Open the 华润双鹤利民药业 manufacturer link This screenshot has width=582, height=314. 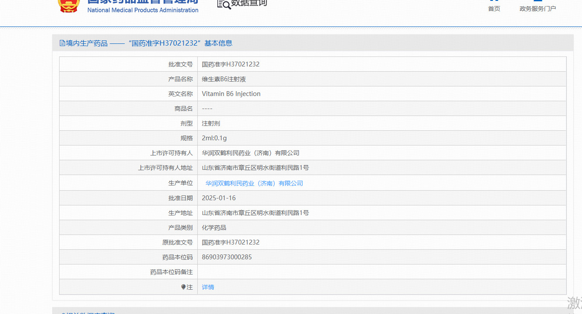coord(254,183)
